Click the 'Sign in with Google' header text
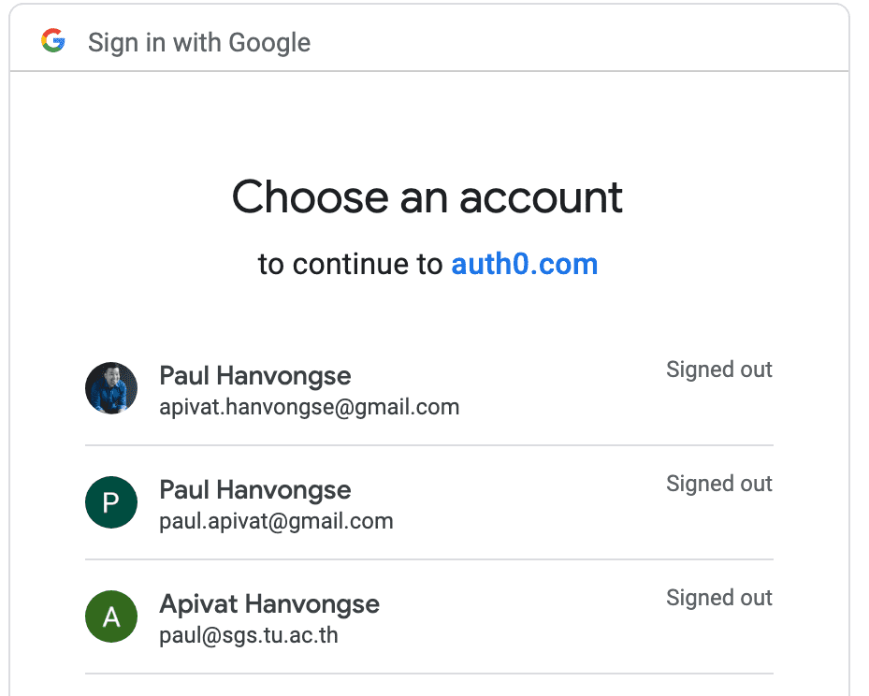This screenshot has width=869, height=696. (199, 43)
